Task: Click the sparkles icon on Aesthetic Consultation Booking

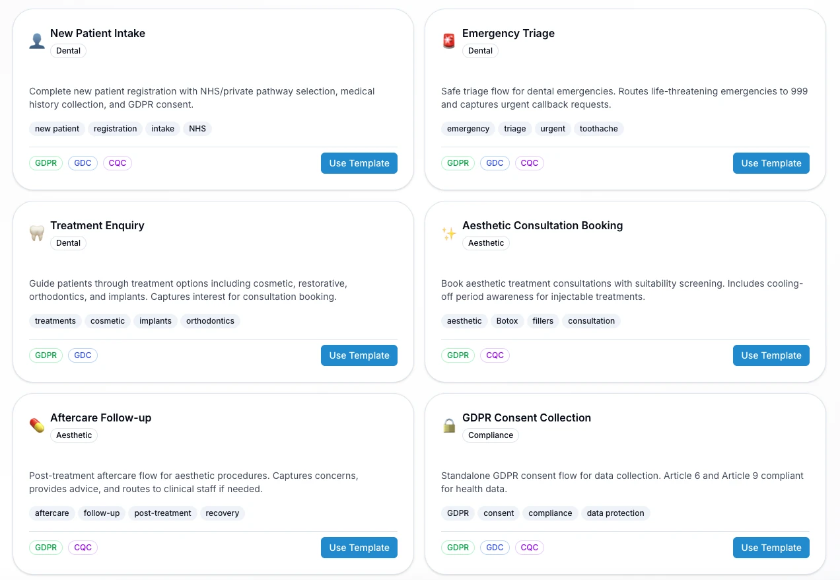Action: tap(449, 233)
